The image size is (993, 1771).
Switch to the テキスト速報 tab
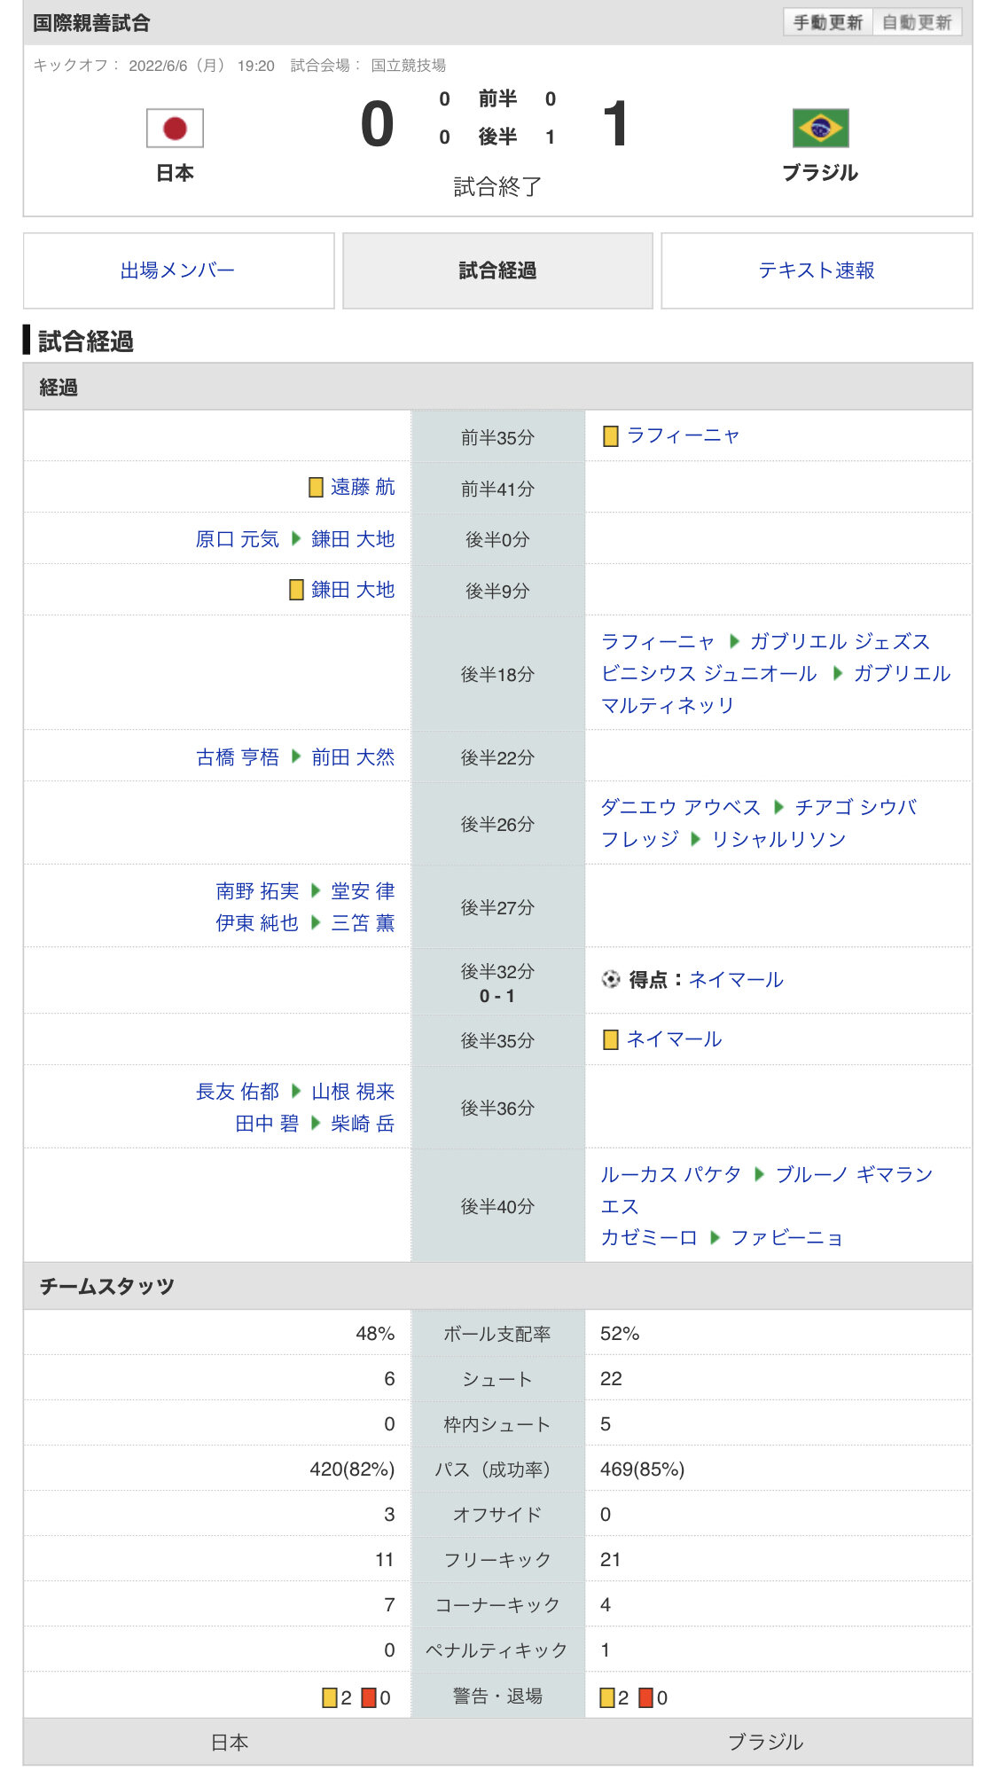tap(816, 270)
